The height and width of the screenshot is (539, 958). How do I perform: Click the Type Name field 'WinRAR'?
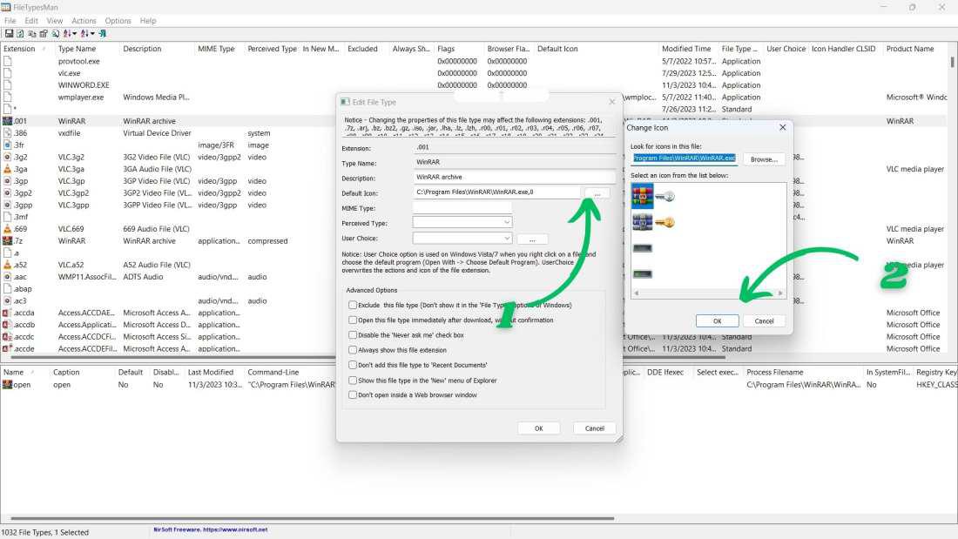(515, 162)
